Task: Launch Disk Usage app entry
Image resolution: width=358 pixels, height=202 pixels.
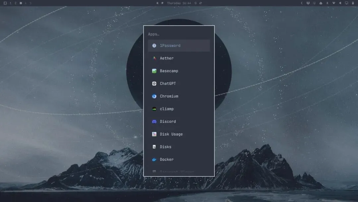Action: 179,134
